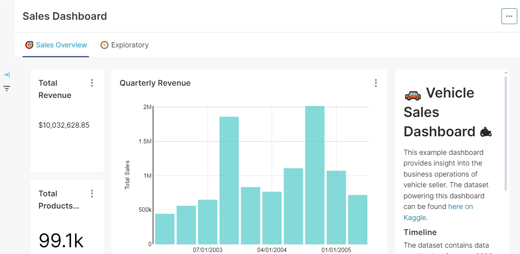The image size is (520, 254).
Task: Click the dartboard icon on Sales Overview tab
Action: (x=29, y=45)
